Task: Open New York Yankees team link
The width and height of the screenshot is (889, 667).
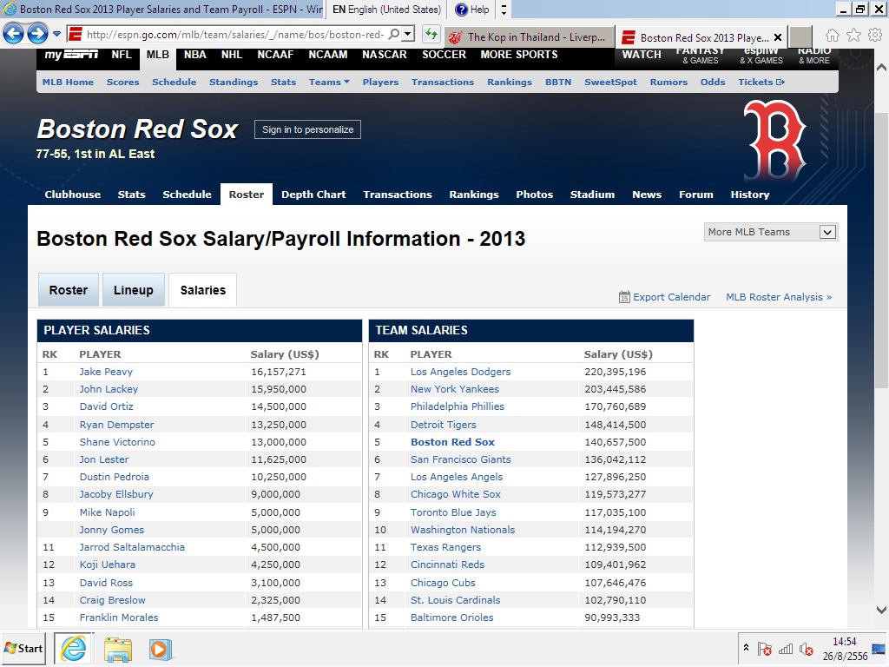Action: click(455, 389)
